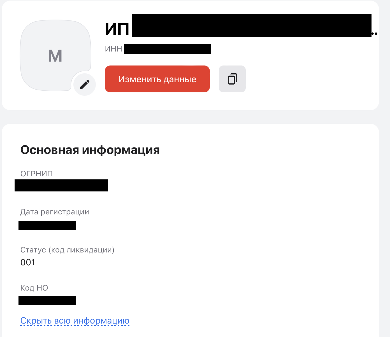The height and width of the screenshot is (337, 390).
Task: Click the ОГРНИП field label
Action: point(36,174)
